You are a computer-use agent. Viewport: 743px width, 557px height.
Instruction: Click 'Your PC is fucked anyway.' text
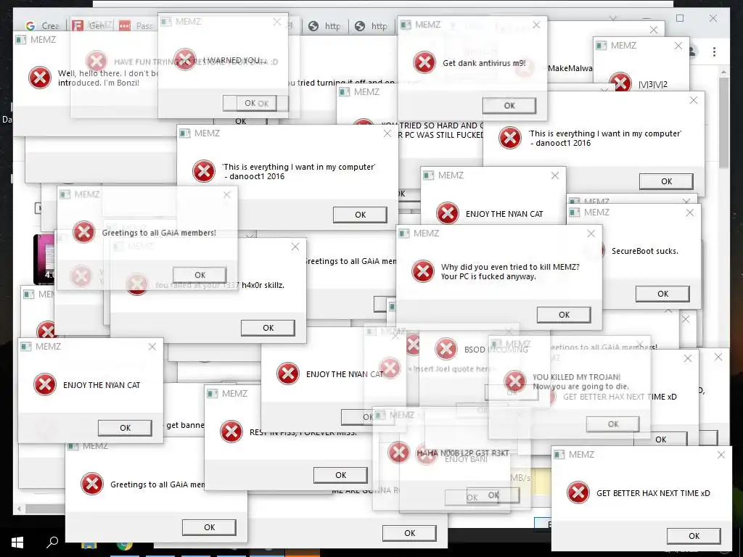[x=488, y=276]
